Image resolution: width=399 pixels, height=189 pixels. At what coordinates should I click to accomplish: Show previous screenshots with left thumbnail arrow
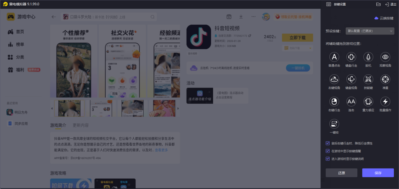pyautogui.click(x=52, y=108)
